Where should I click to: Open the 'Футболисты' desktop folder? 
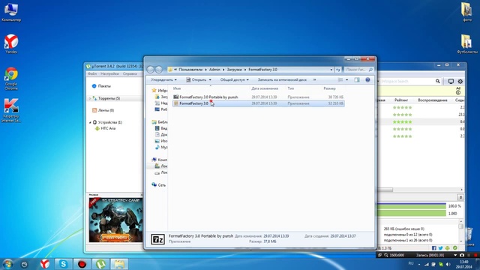pos(466,43)
